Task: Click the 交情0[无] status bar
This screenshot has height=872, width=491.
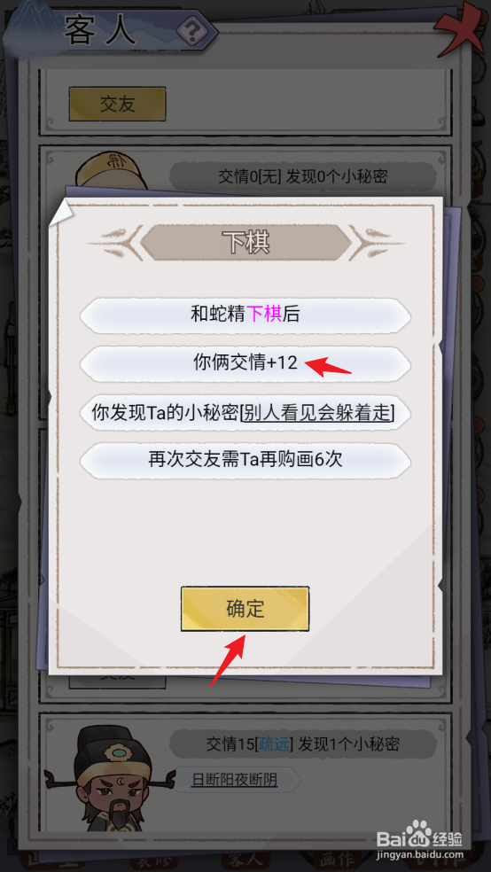Action: pyautogui.click(x=302, y=177)
